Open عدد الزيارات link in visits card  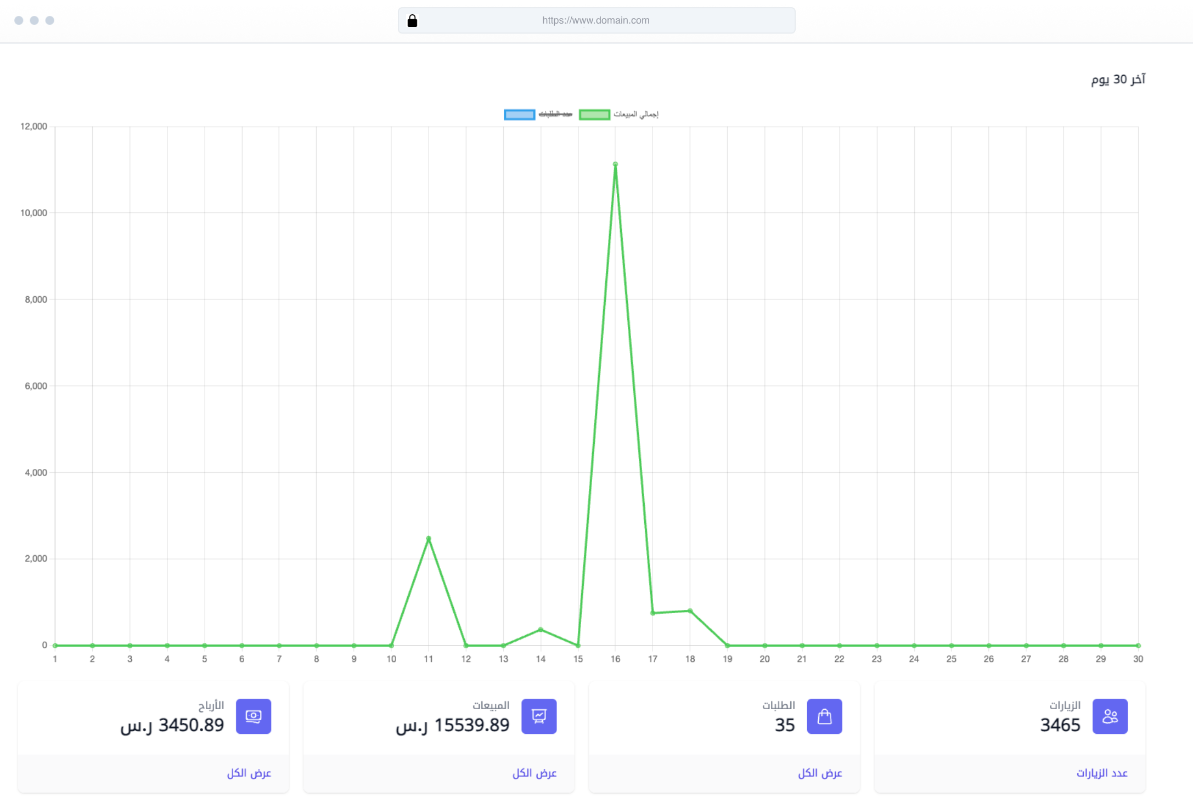click(x=1102, y=773)
